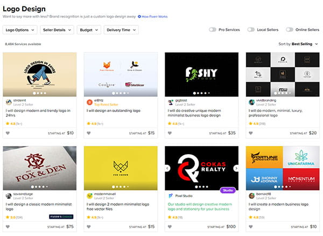Open gig 'design modern and trendy logo in 24hrs'
Image resolution: width=323 pixels, height=236 pixels.
[38, 113]
